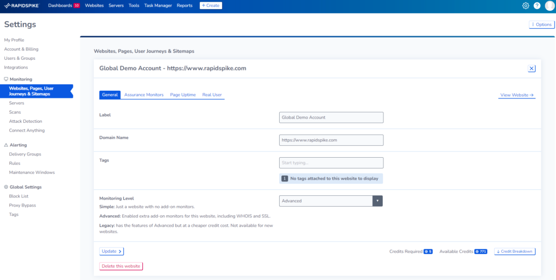Click the panel title Global Demo Account

pos(173,68)
